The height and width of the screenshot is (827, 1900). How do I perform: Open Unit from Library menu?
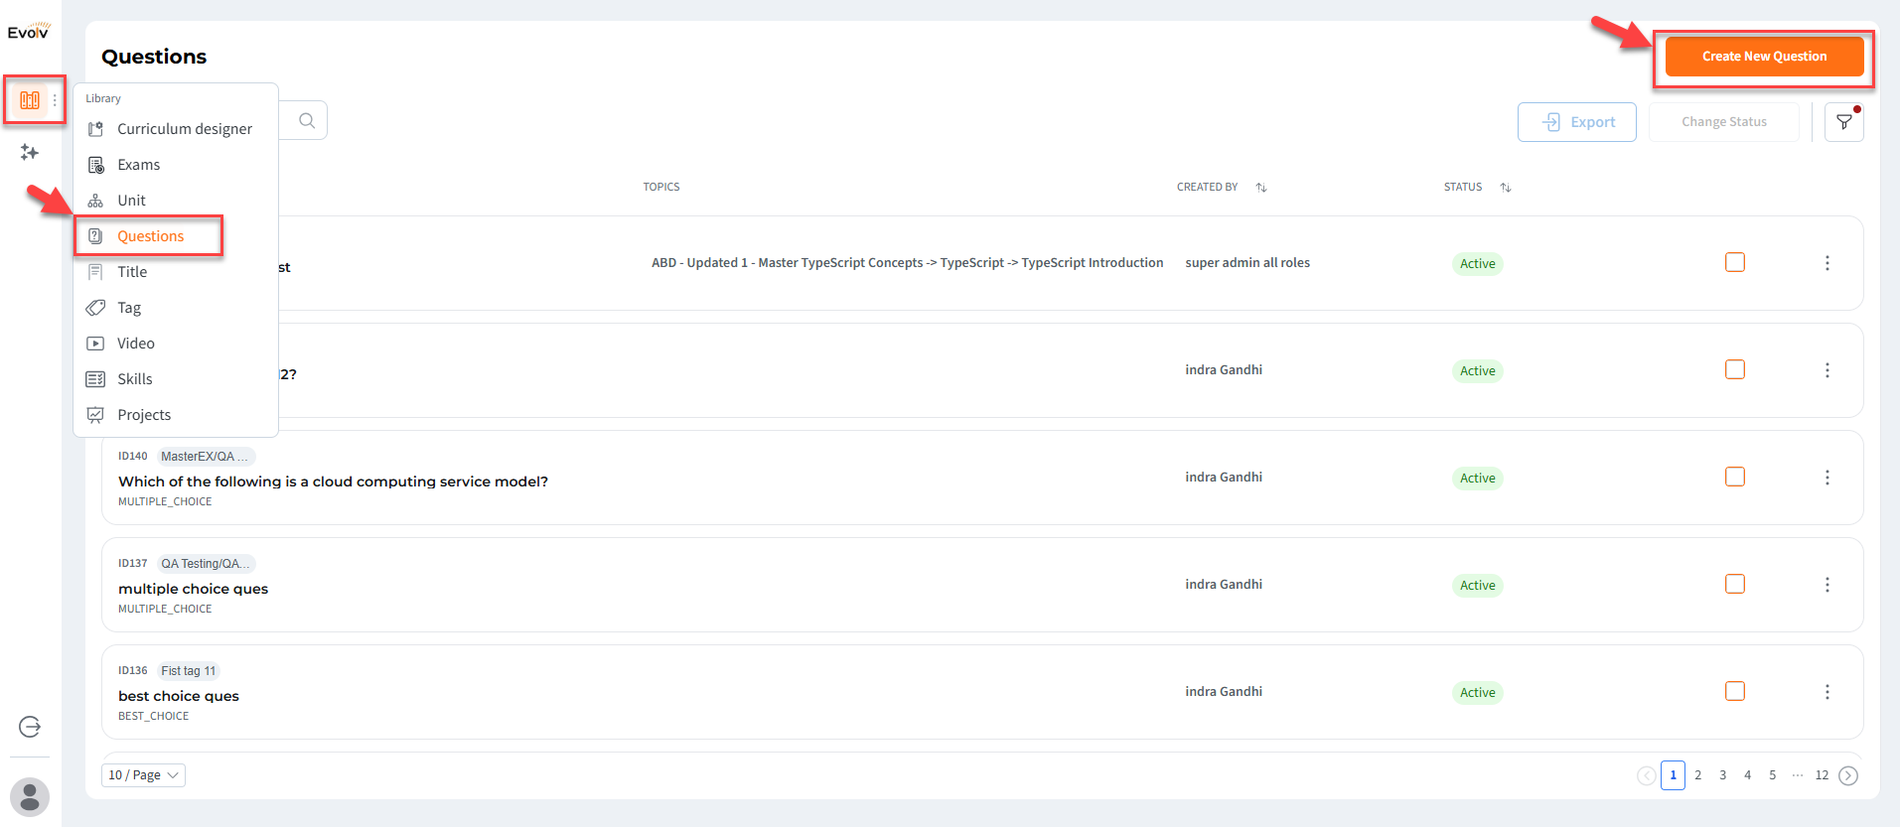click(x=176, y=201)
